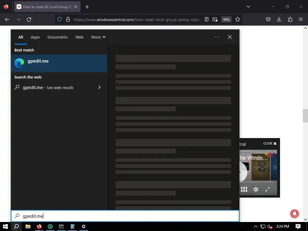List all tabs dropdown arrow
Image resolution: width=308 pixels, height=231 pixels.
(x=248, y=7)
